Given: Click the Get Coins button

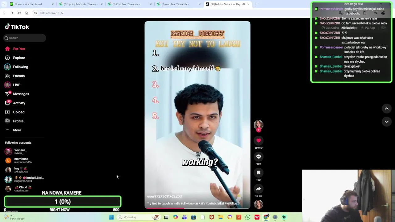Looking at the screenshot, I should 330,28.
